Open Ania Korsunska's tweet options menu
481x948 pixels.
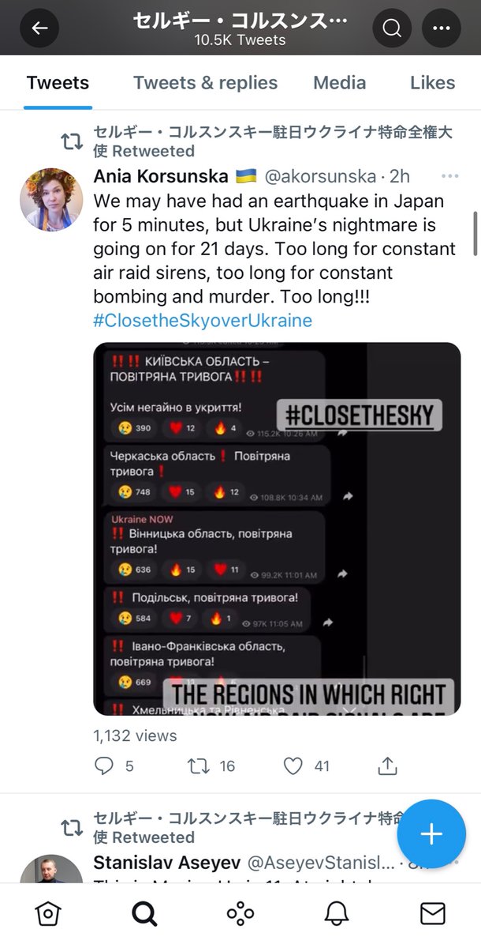(x=449, y=175)
